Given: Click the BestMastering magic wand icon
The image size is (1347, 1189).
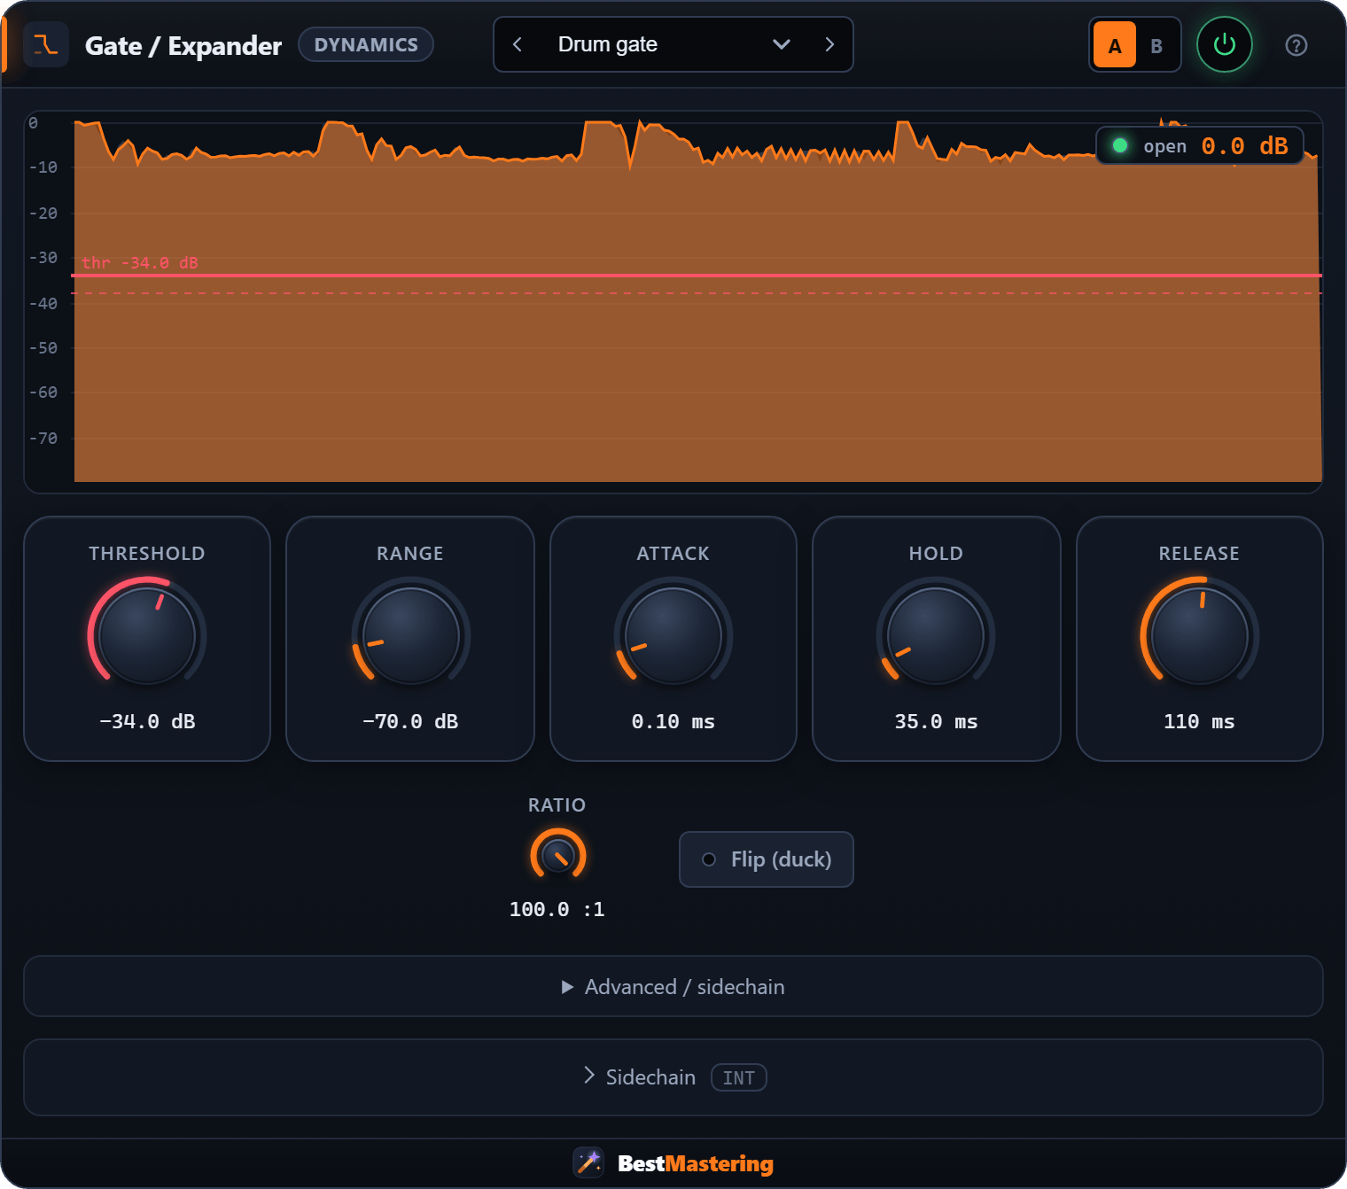Looking at the screenshot, I should point(588,1162).
